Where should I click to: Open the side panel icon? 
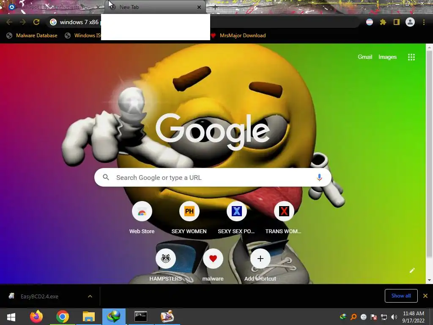point(397,22)
